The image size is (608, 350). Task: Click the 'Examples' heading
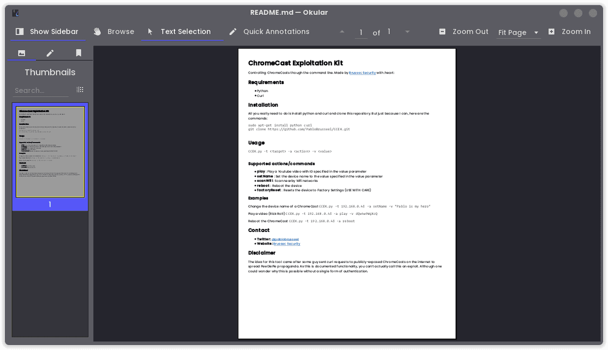tap(258, 198)
